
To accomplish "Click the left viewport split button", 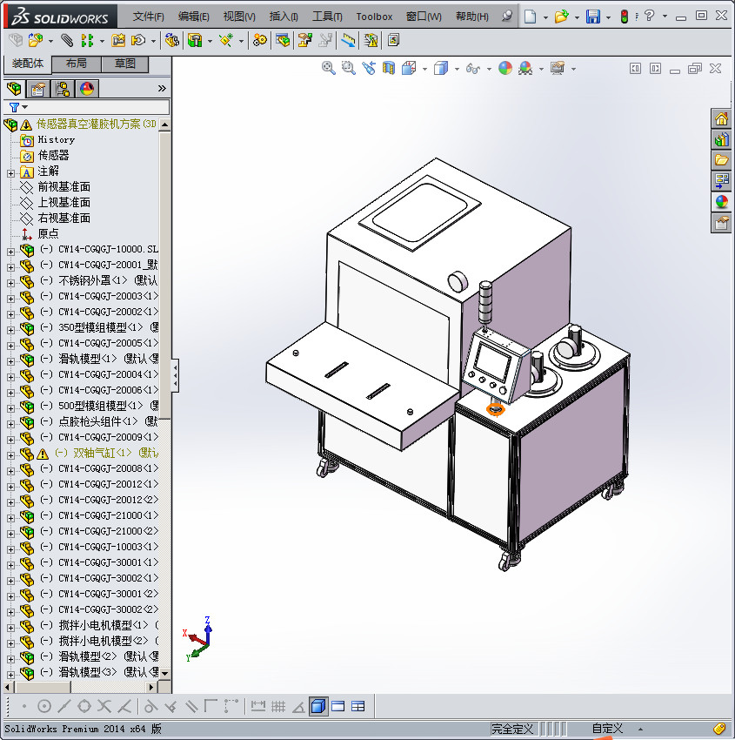I will click(x=635, y=69).
